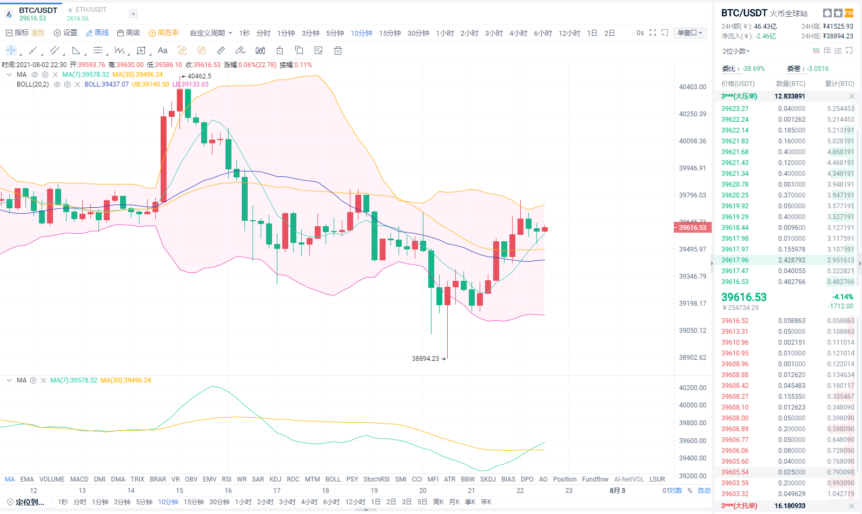Select the crosshair cursor tool

click(x=11, y=50)
